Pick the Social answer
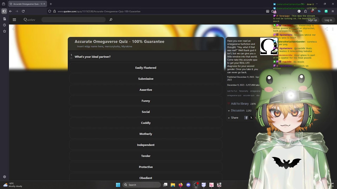Viewport: 337px width, 189px height. coord(146,112)
